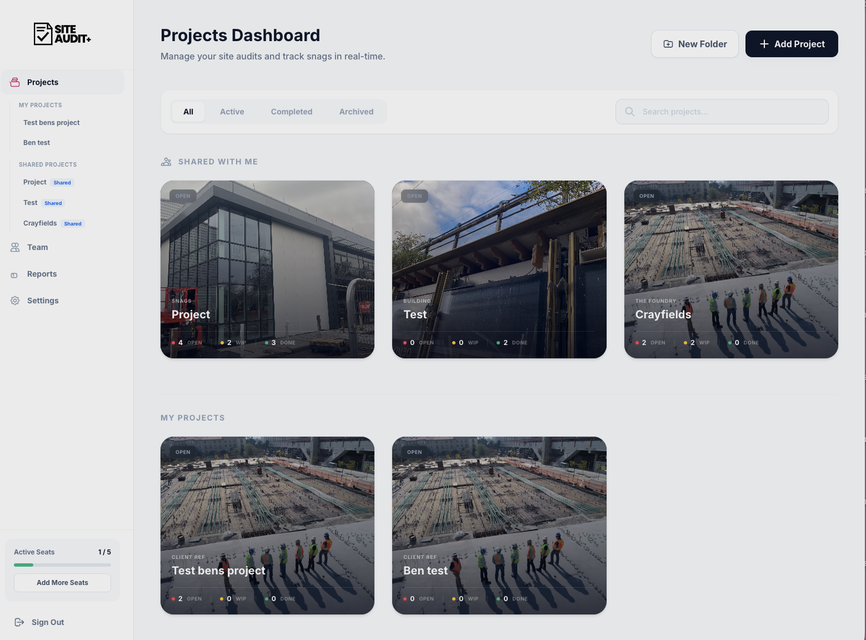Screen dimensions: 866x640
Task: Select the Completed filter tab
Action: [291, 112]
